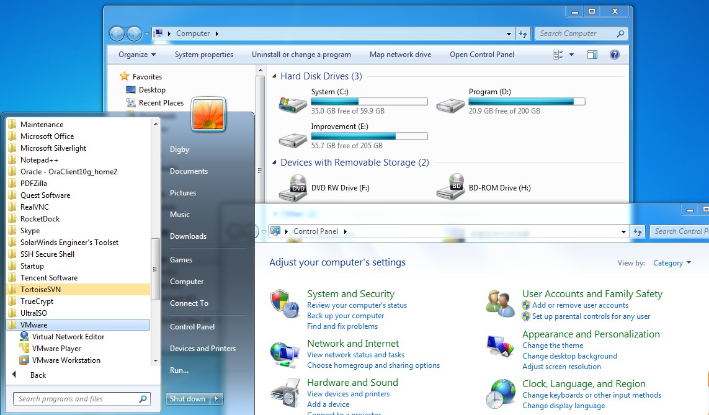The height and width of the screenshot is (415, 709).
Task: Open the DVD RW Drive (F:) icon
Action: 292,187
